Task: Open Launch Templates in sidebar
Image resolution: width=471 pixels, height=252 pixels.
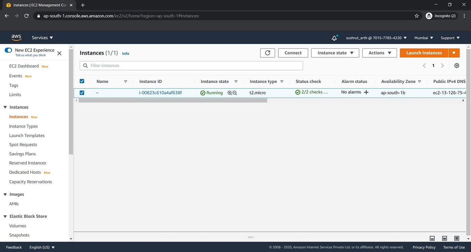Action: (27, 136)
